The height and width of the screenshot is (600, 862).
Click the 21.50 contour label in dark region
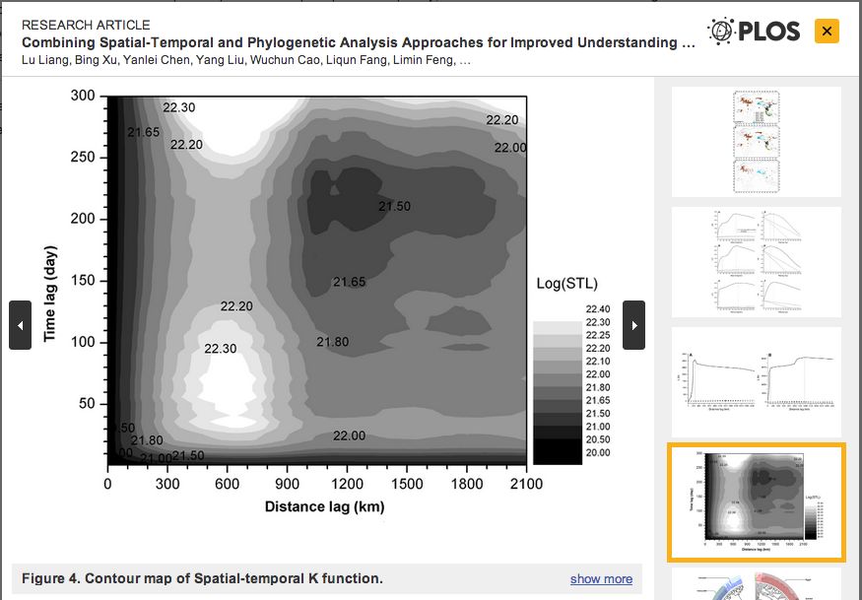[394, 206]
